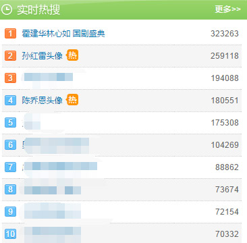Open the blurred rank 7 topic
This screenshot has width=247, height=243.
(60, 166)
